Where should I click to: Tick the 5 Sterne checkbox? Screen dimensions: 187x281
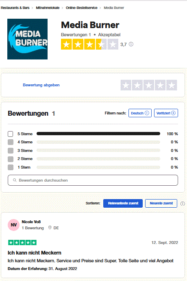(11, 134)
